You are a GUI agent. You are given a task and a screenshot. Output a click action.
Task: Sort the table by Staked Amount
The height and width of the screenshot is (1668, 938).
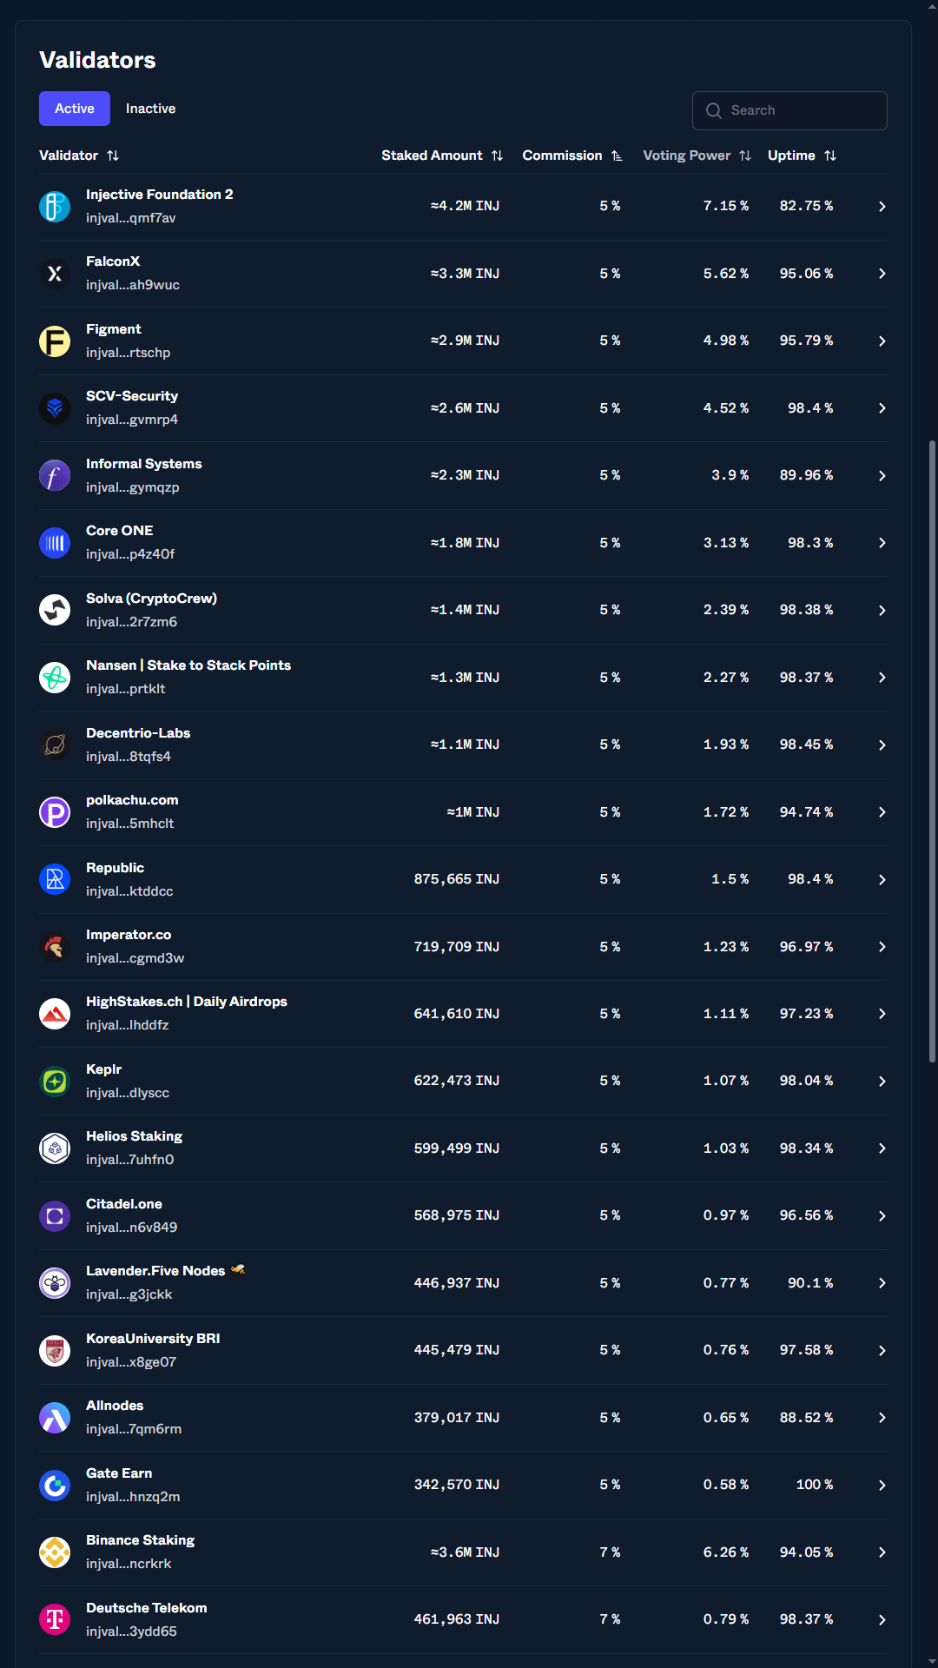point(442,156)
